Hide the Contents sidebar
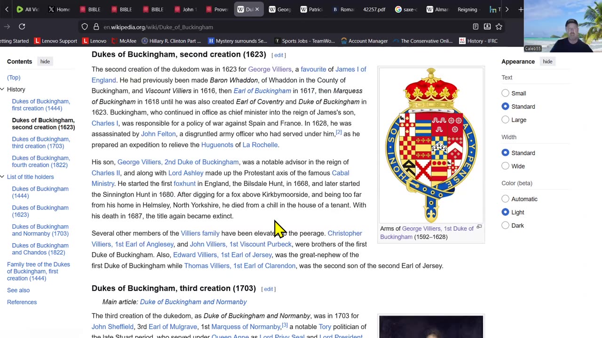 45,61
